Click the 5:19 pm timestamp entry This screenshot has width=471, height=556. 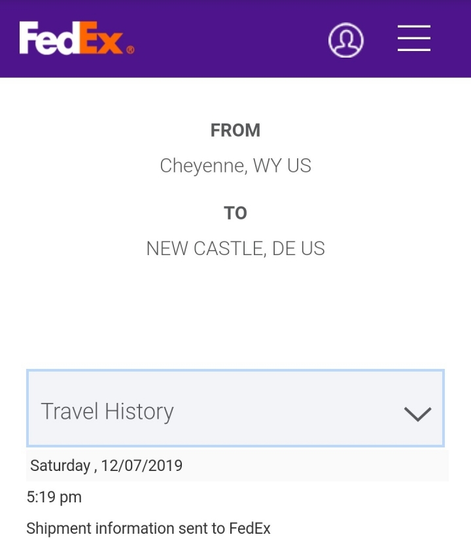point(54,497)
